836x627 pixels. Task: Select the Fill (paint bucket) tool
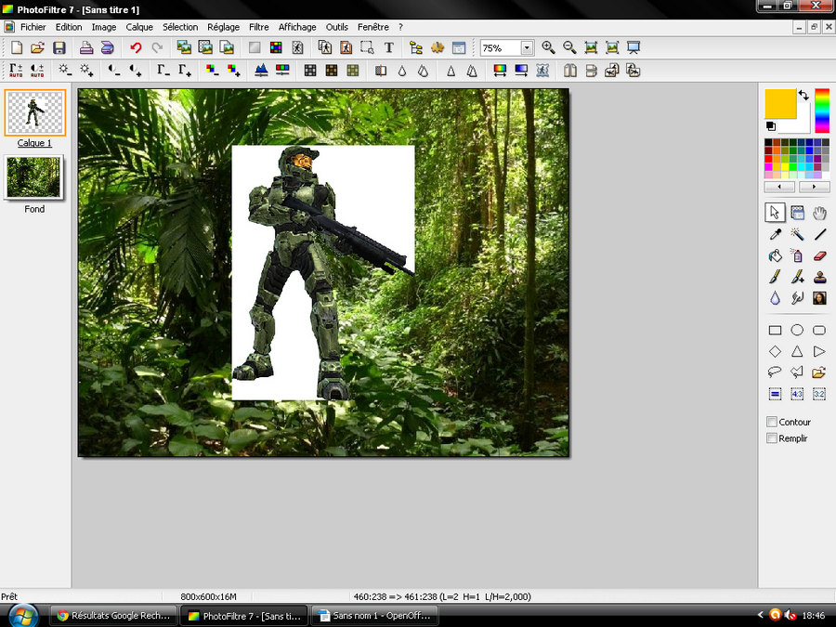point(776,256)
